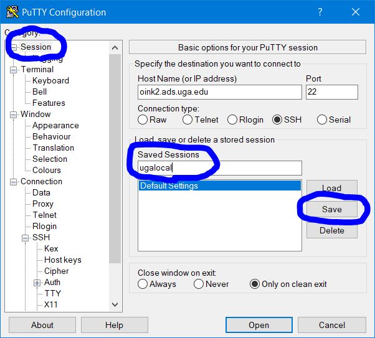Open the Rlogin category in the tree

(x=44, y=226)
